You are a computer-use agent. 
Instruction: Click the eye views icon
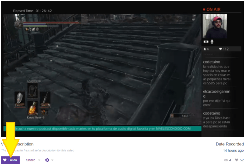click(x=226, y=160)
